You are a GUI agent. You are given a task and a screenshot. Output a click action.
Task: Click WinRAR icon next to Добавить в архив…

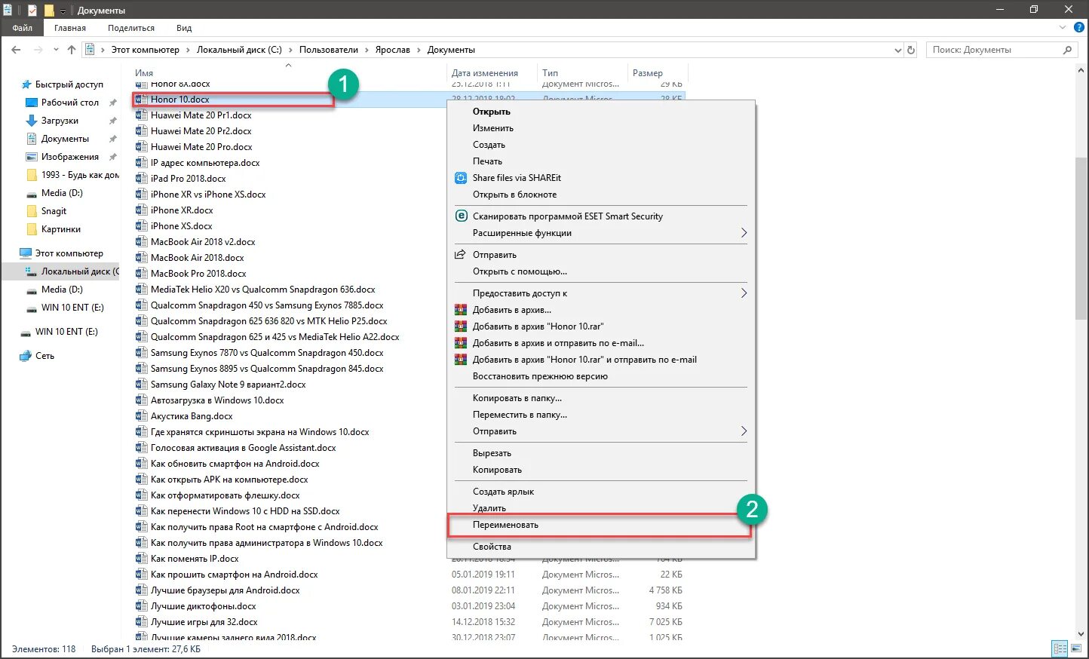[x=461, y=310]
